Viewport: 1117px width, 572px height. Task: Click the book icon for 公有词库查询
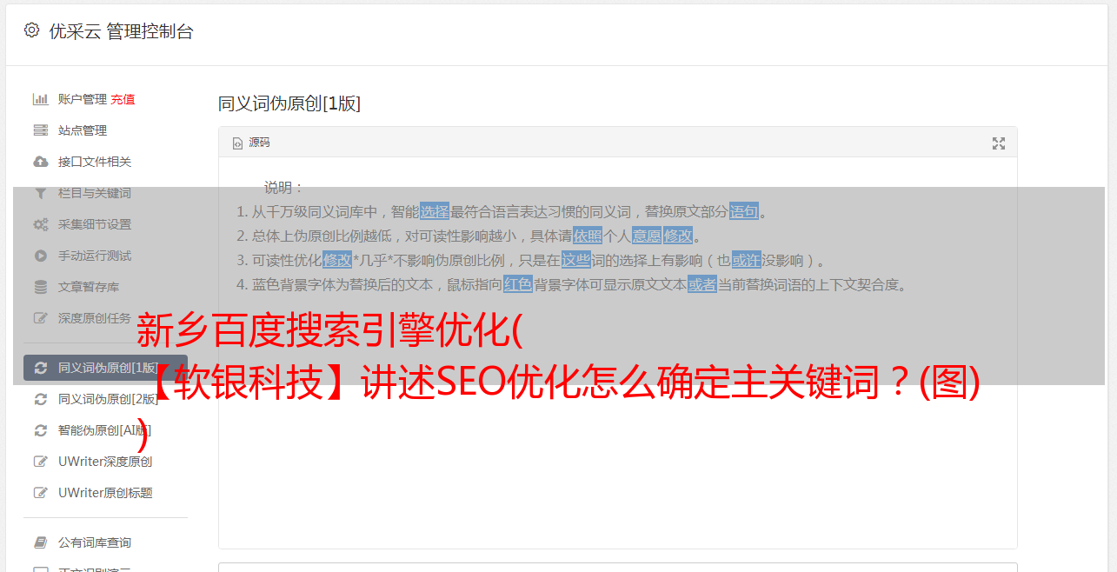[x=40, y=542]
